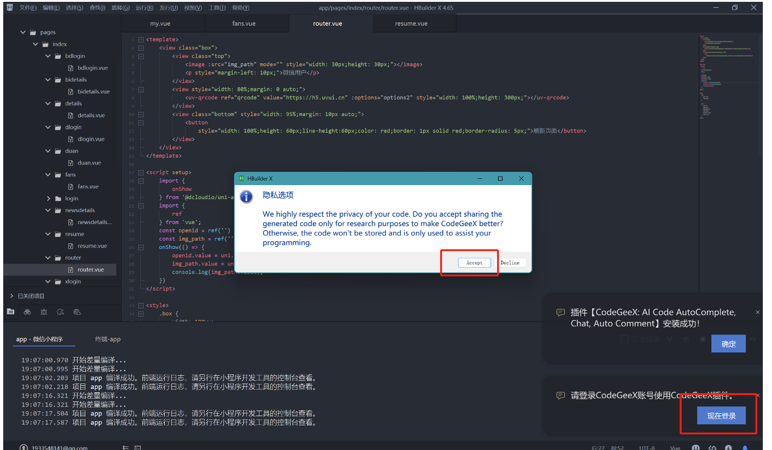Select the 终端-app console tab
772x450 pixels.
coord(108,339)
